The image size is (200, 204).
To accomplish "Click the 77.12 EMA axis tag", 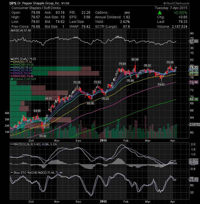I will [193, 74].
